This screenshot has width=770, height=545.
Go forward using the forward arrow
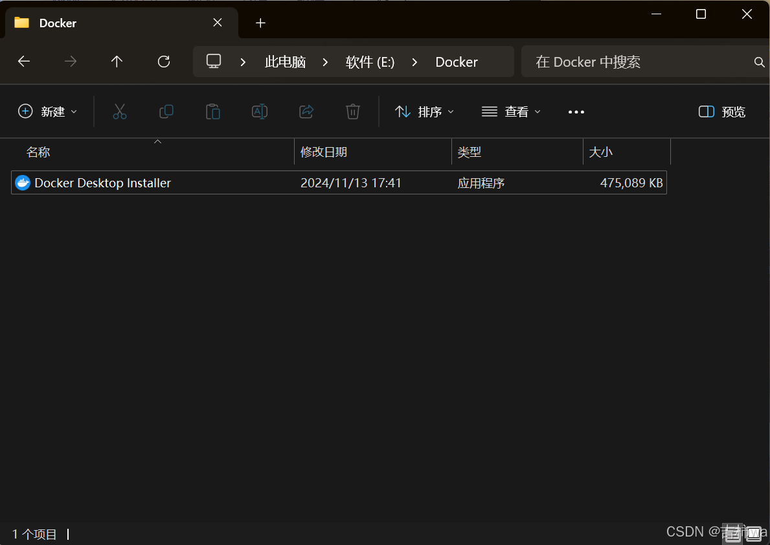coord(71,62)
